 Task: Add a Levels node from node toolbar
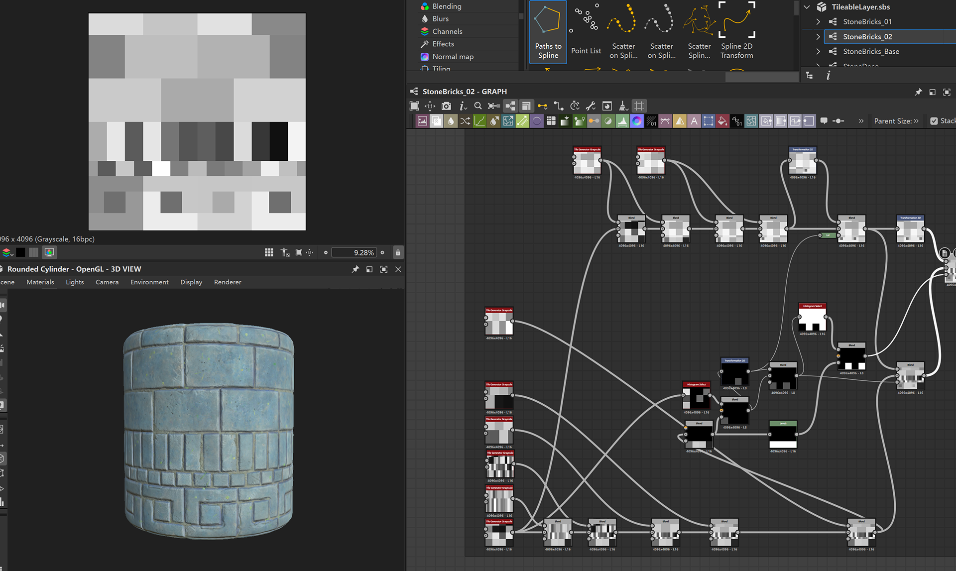622,121
